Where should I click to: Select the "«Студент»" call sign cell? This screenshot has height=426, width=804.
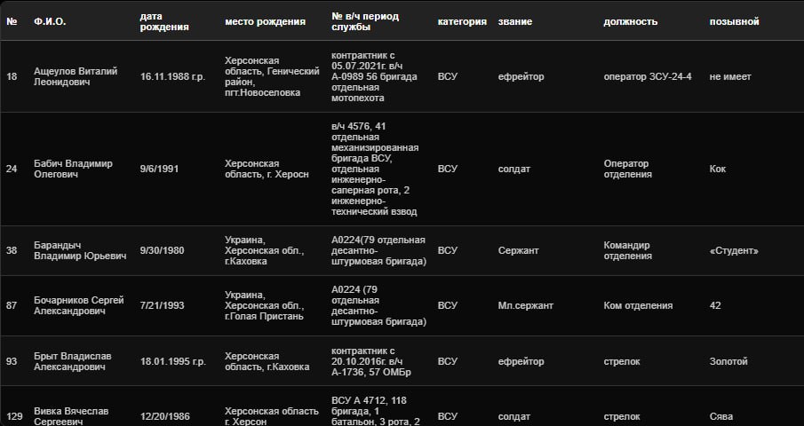pos(734,250)
